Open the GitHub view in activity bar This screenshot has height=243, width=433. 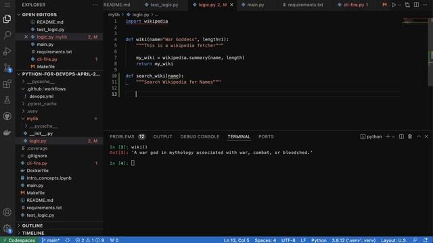point(7,116)
